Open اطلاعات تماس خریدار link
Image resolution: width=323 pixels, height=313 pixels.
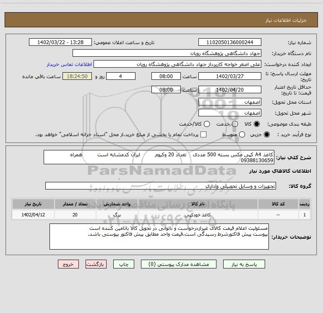click(x=69, y=64)
